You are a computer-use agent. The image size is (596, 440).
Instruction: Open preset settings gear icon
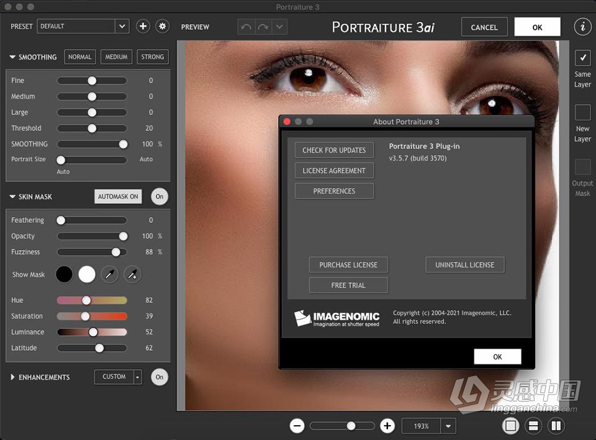coord(162,26)
